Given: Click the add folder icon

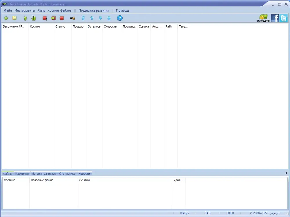Looking at the screenshot, I should pyautogui.click(x=14, y=18).
